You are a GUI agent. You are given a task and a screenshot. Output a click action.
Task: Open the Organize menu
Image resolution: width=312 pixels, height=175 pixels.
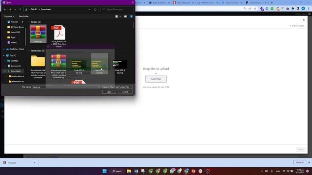[9, 16]
